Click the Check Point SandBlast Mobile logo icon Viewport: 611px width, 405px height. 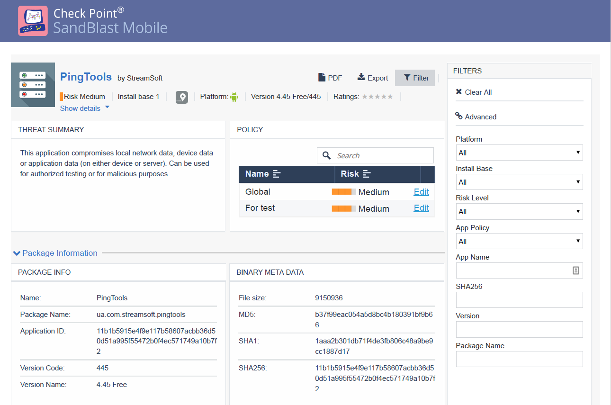click(x=33, y=21)
